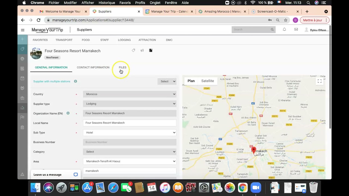
Task: Switch map to Satellite view
Action: click(207, 81)
